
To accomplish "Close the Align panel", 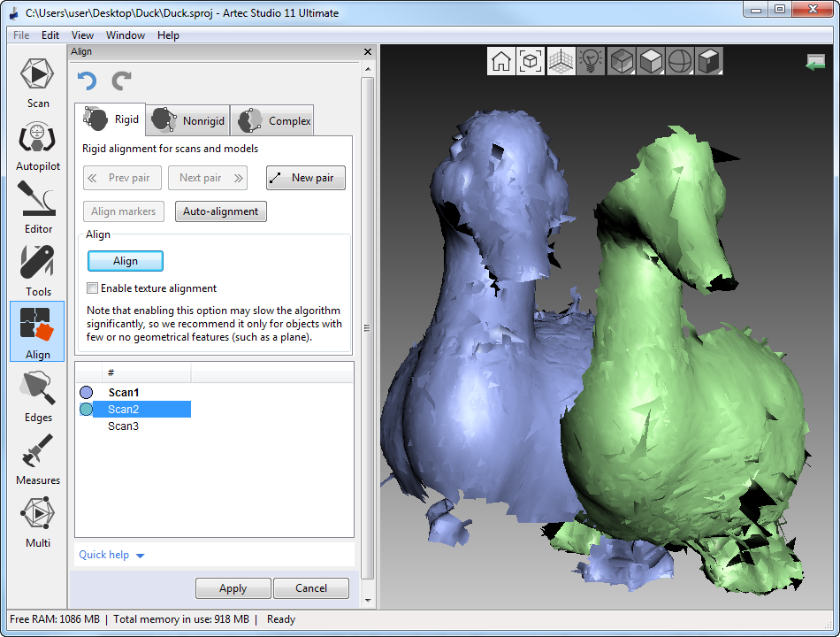I will (x=368, y=51).
